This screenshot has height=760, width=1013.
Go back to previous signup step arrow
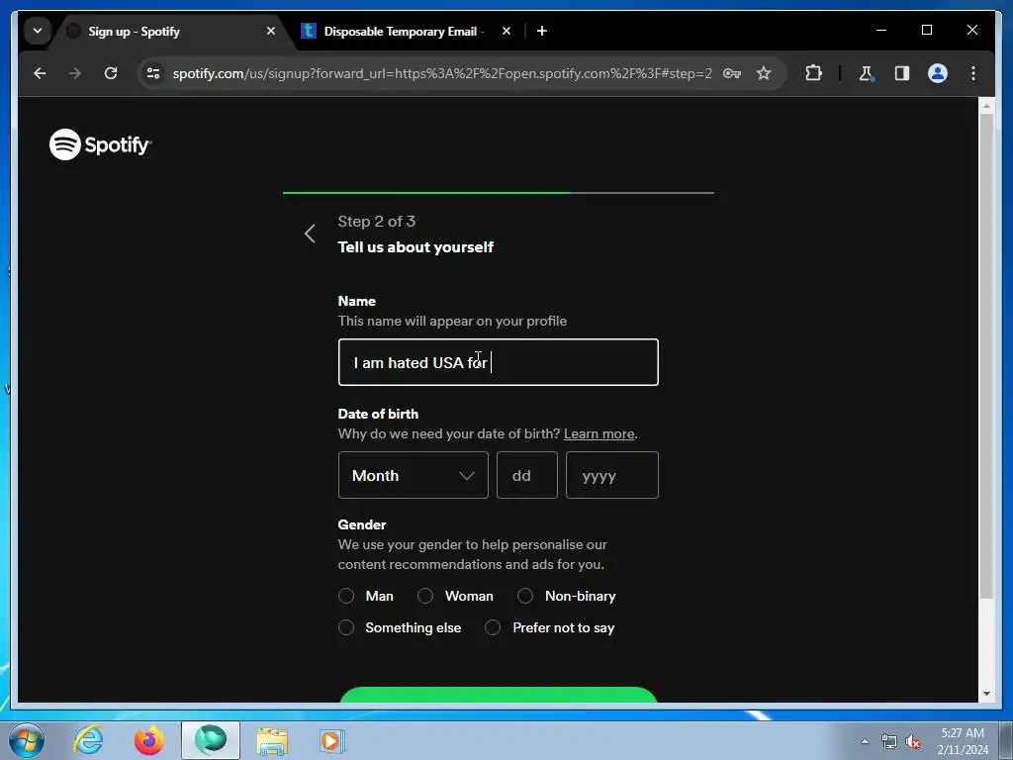click(310, 234)
